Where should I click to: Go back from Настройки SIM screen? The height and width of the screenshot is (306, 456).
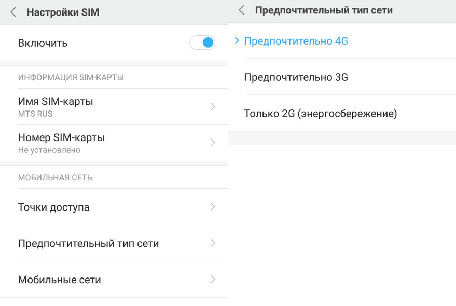tap(13, 12)
